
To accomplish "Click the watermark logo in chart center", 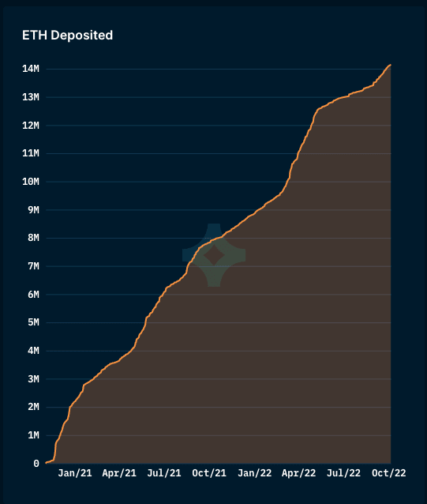I will click(x=214, y=255).
